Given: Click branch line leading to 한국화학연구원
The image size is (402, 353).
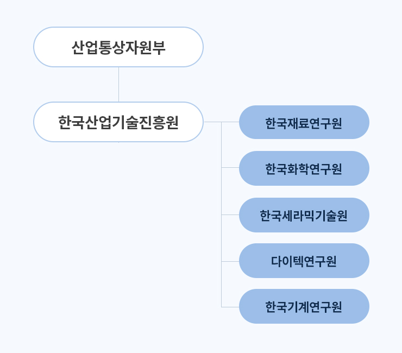Looking at the screenshot, I should click(x=230, y=168).
